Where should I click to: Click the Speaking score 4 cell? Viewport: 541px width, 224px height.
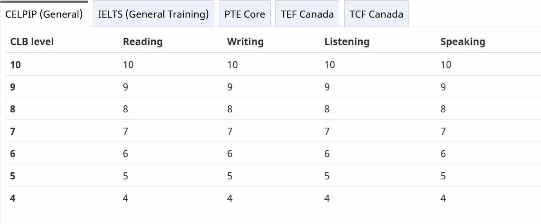click(443, 198)
